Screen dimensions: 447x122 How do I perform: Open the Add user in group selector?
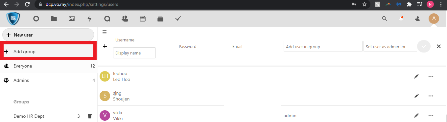point(323,46)
